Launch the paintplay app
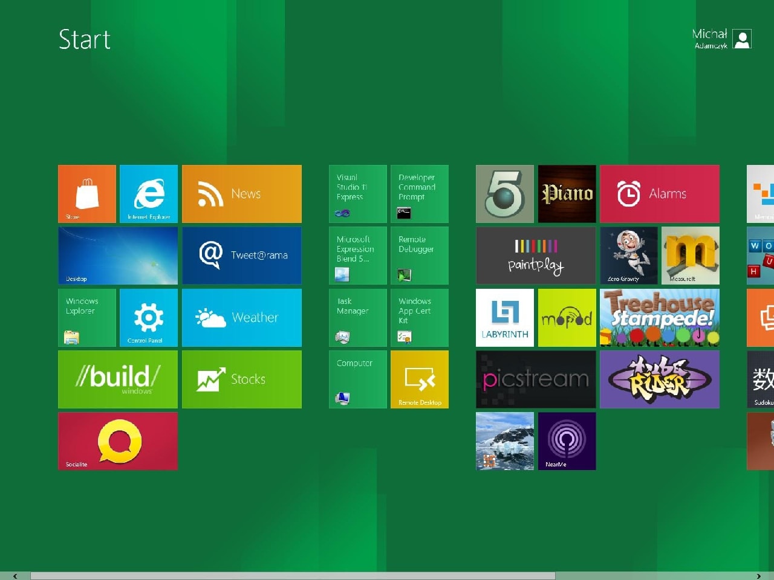 (536, 256)
